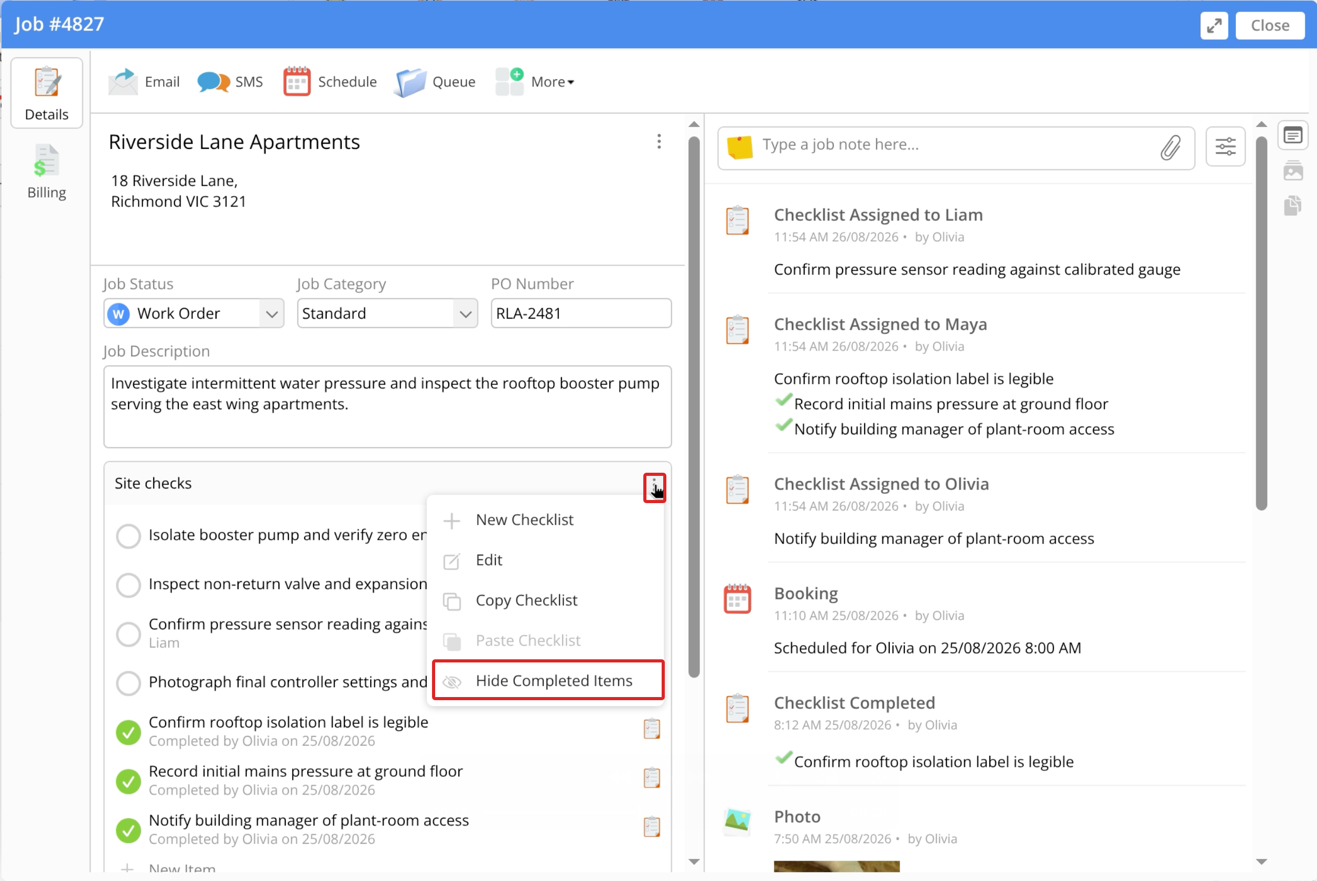The height and width of the screenshot is (881, 1317).
Task: Click the Checklist Assigned to Maya clipboard icon
Action: (x=737, y=329)
